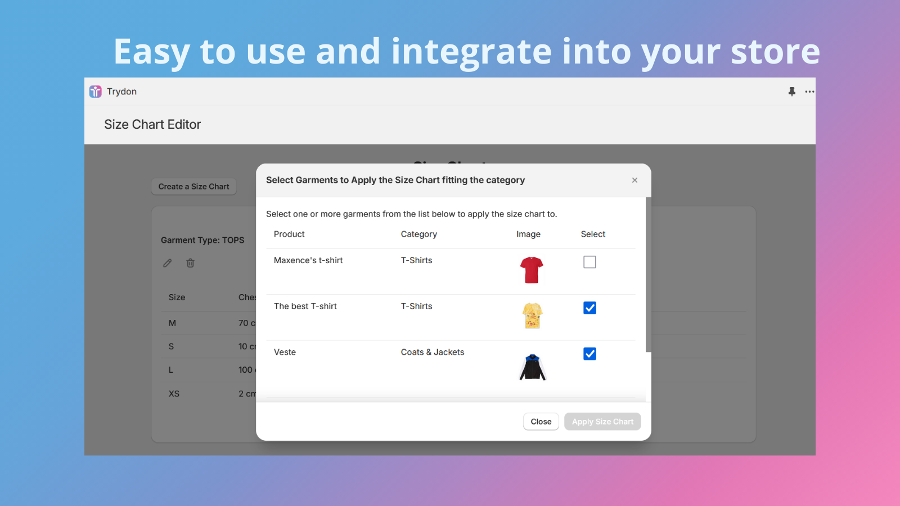
Task: Sort by the Product column header
Action: [x=289, y=234]
